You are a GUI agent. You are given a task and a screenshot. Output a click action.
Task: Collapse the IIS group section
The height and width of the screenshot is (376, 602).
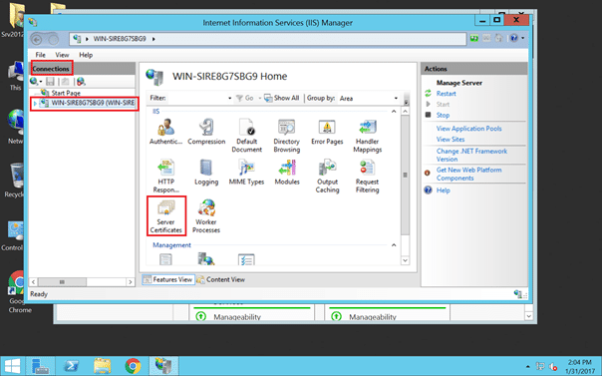[x=394, y=112]
